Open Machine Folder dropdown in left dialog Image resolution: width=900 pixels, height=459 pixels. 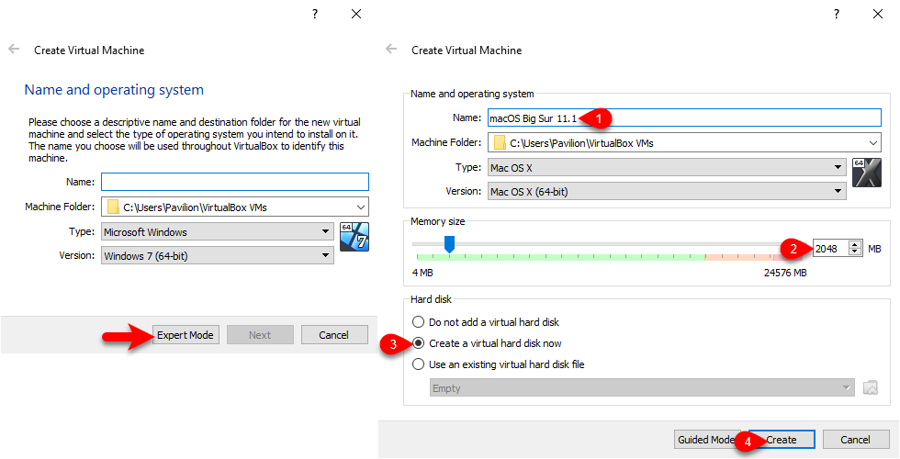[x=235, y=207]
